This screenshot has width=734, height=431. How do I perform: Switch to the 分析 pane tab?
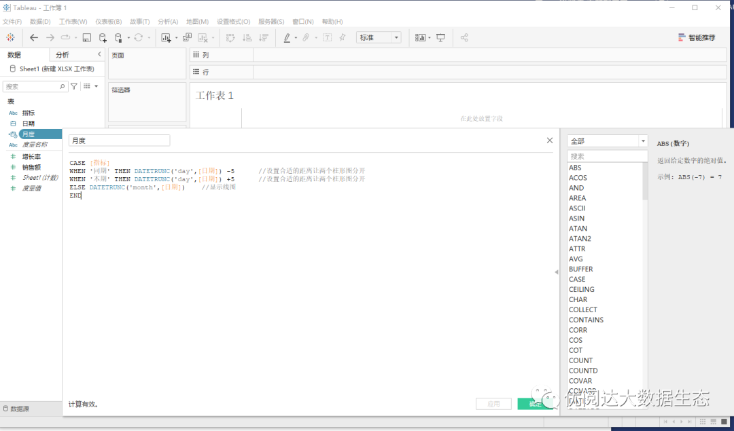pos(63,55)
